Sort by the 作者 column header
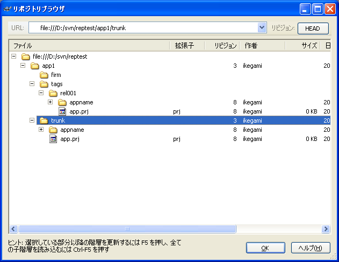 coord(263,46)
